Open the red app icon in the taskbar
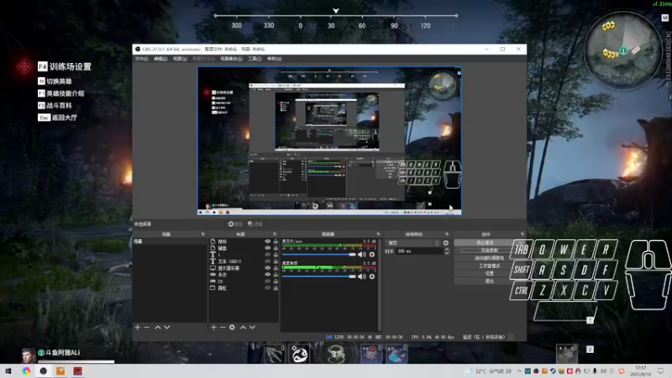672x378 pixels. [x=77, y=370]
